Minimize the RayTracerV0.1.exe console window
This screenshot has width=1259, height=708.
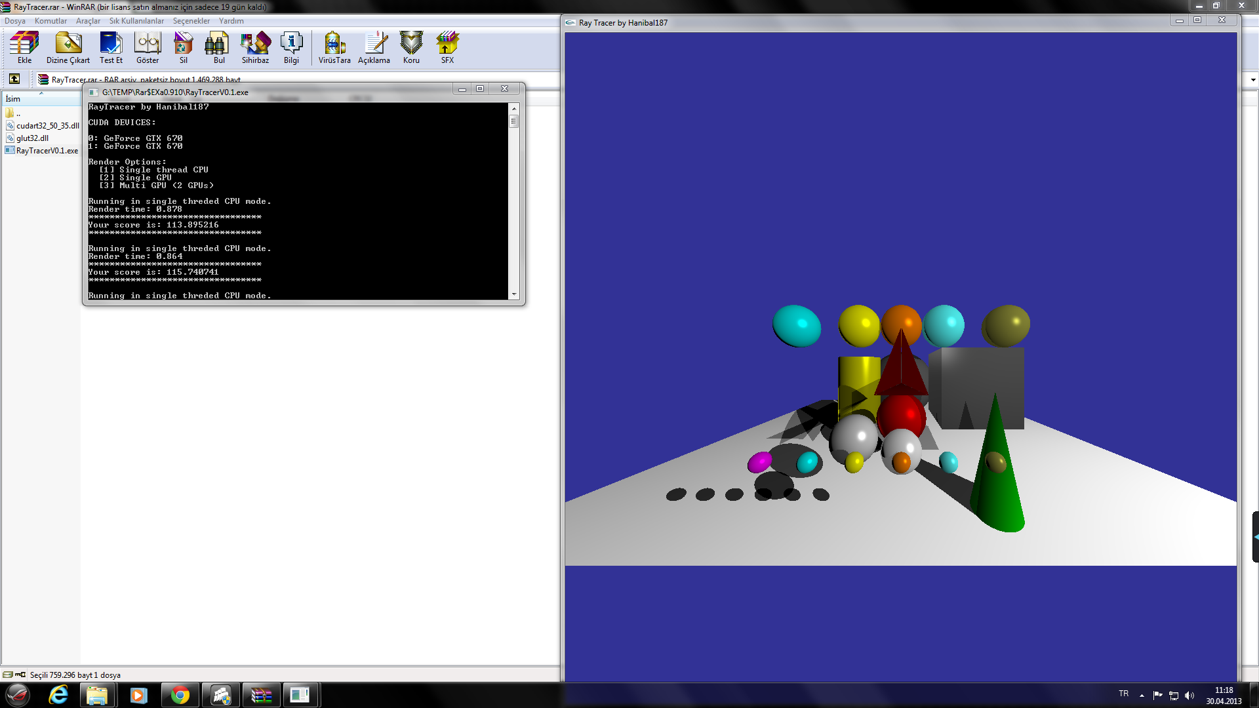pyautogui.click(x=462, y=89)
